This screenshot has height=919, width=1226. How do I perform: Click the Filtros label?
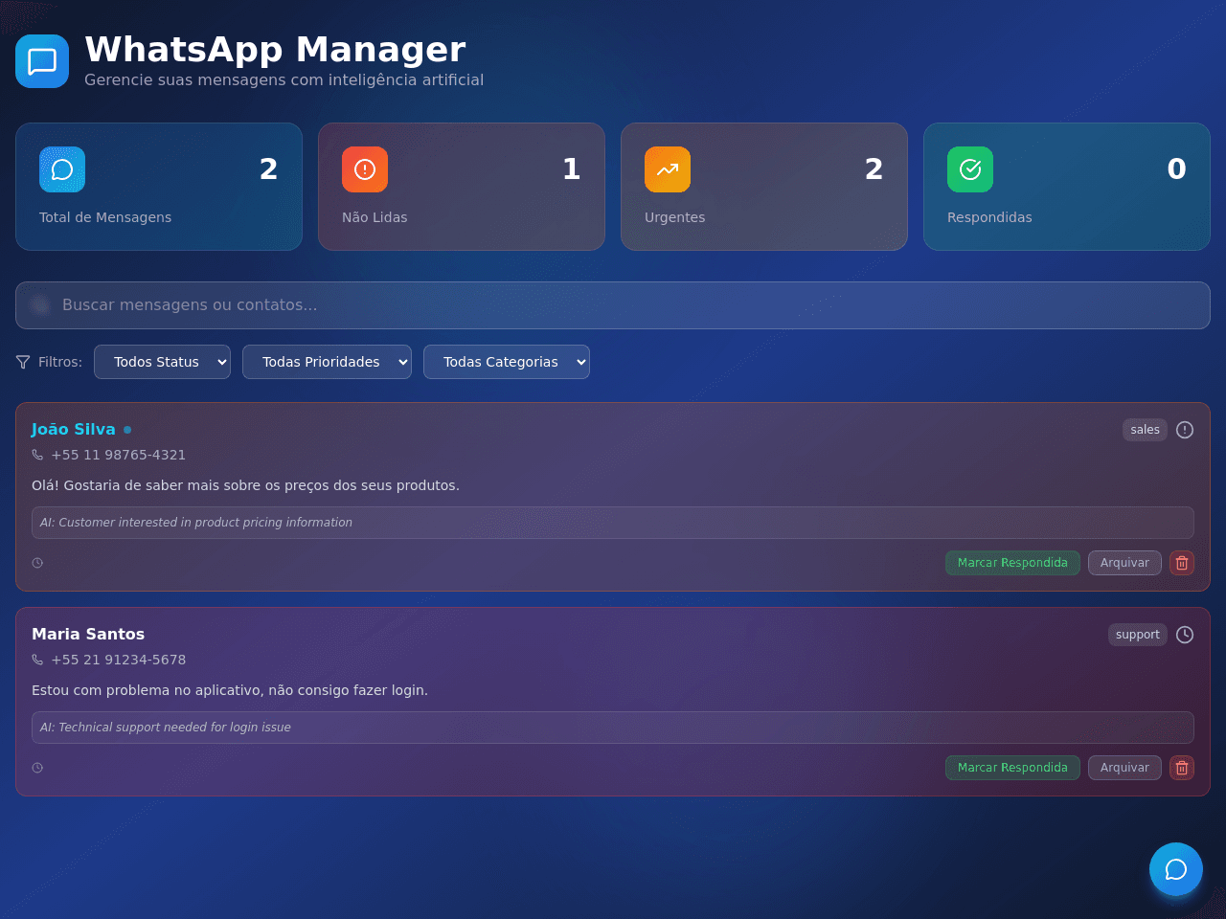60,362
